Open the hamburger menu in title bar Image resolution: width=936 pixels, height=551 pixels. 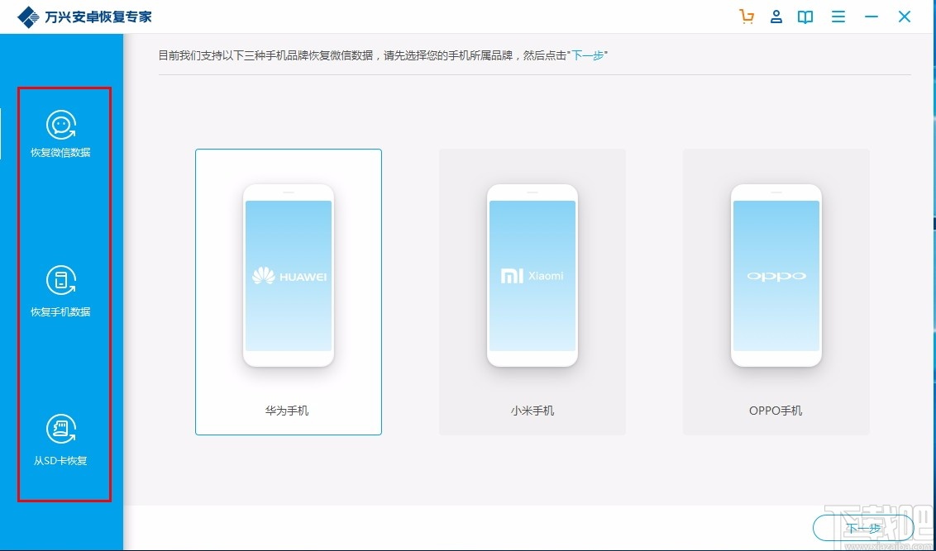(838, 17)
